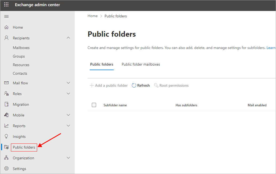Screen dimensions: 276x174
Task: Click the Settings gear icon
Action: coord(7,169)
